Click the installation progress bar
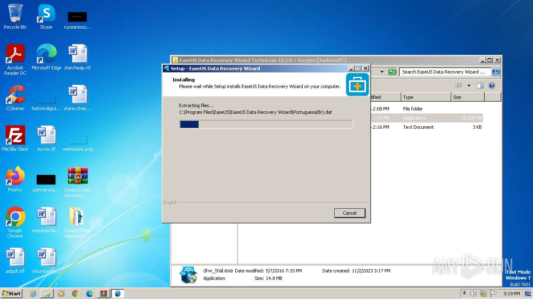Image resolution: width=533 pixels, height=299 pixels. coord(266,124)
